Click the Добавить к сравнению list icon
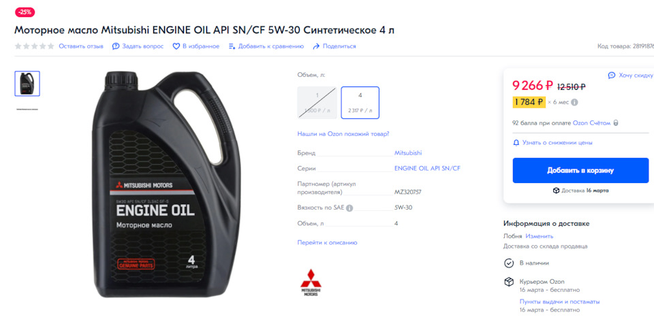654x330 pixels. 232,46
